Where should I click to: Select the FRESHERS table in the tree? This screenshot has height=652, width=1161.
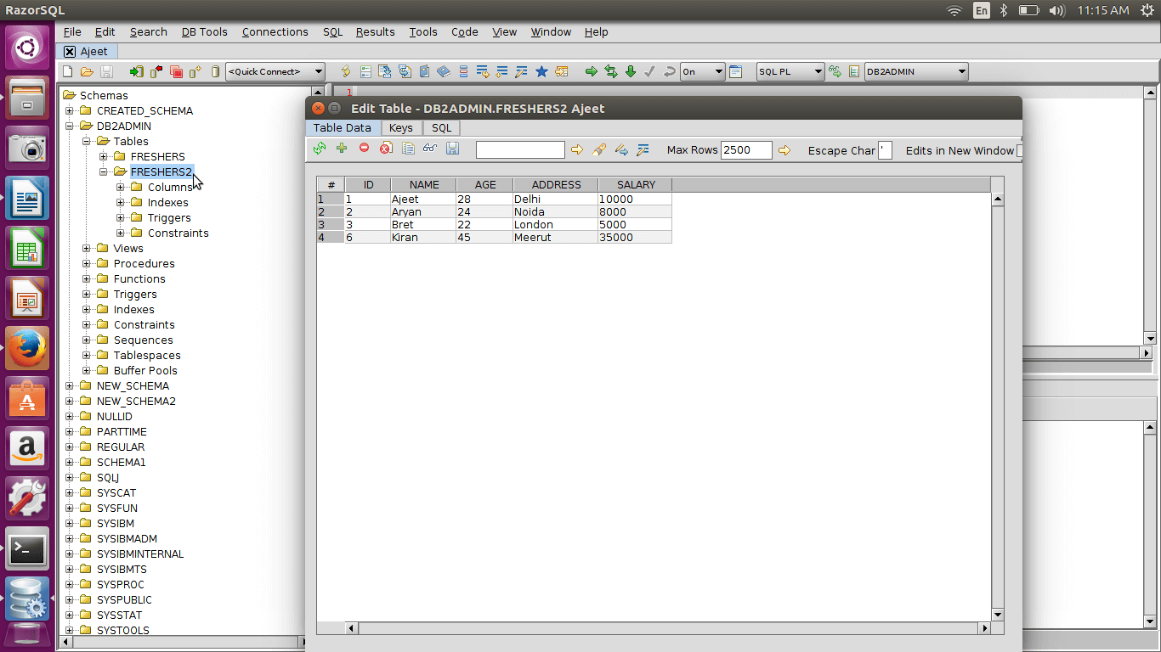click(x=157, y=157)
